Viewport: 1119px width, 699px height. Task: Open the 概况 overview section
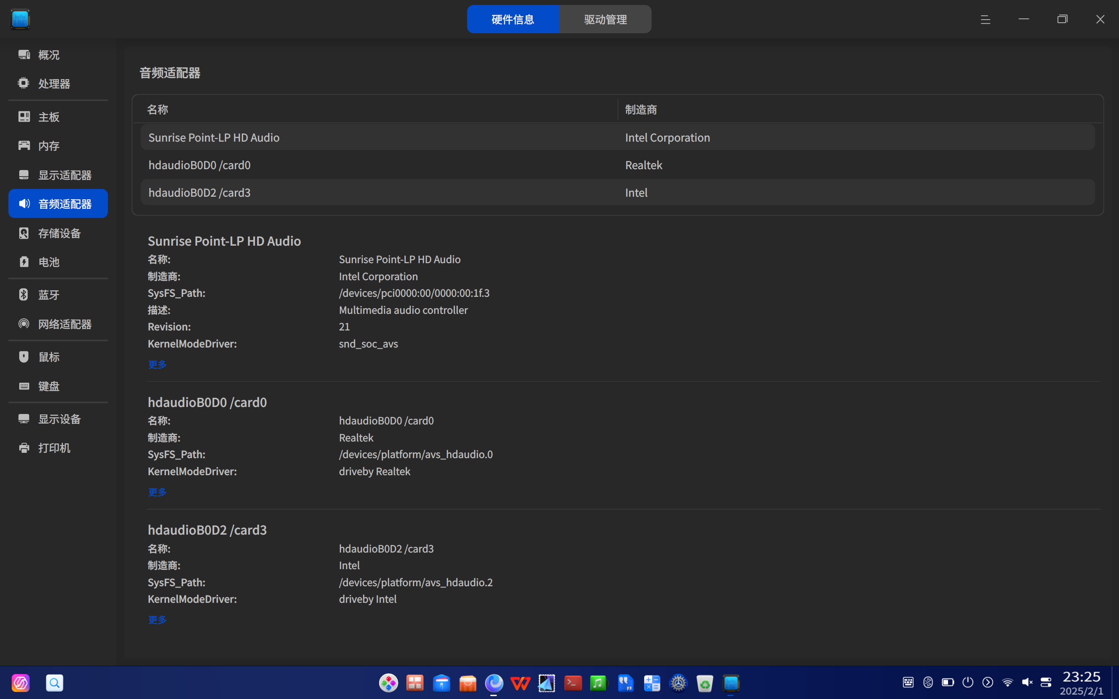click(58, 55)
